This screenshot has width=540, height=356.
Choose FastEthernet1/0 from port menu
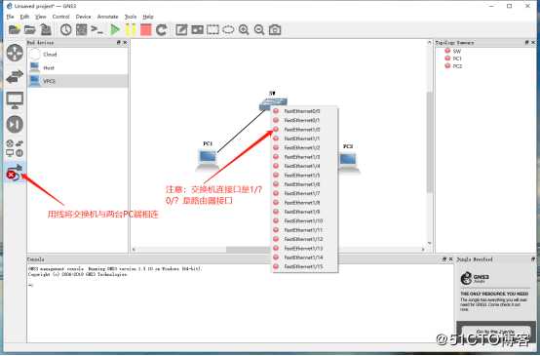click(305, 130)
